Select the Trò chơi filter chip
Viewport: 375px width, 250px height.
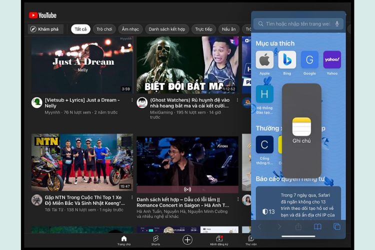tap(104, 29)
